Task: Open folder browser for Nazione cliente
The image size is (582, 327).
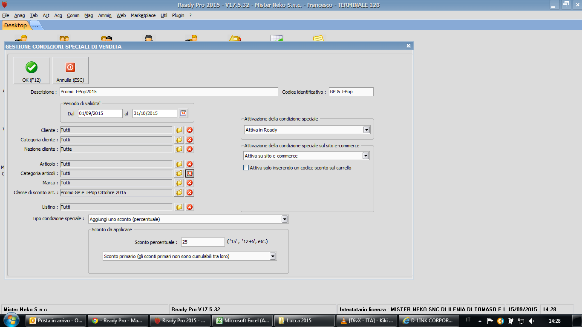Action: (x=179, y=149)
